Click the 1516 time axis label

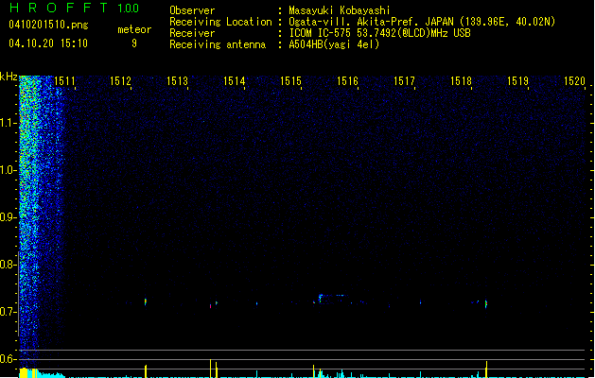coord(347,81)
